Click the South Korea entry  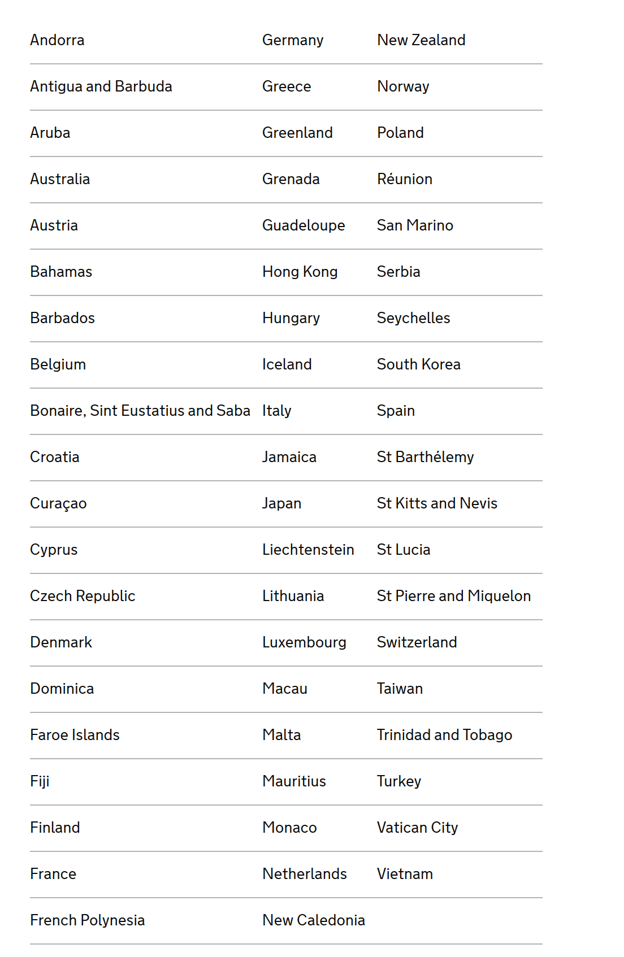pyautogui.click(x=418, y=364)
